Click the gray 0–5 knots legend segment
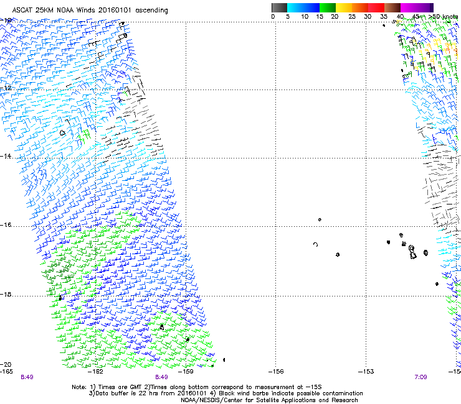This screenshot has width=461, height=404. (x=279, y=7)
